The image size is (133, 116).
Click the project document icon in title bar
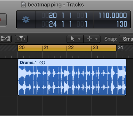[23, 4]
